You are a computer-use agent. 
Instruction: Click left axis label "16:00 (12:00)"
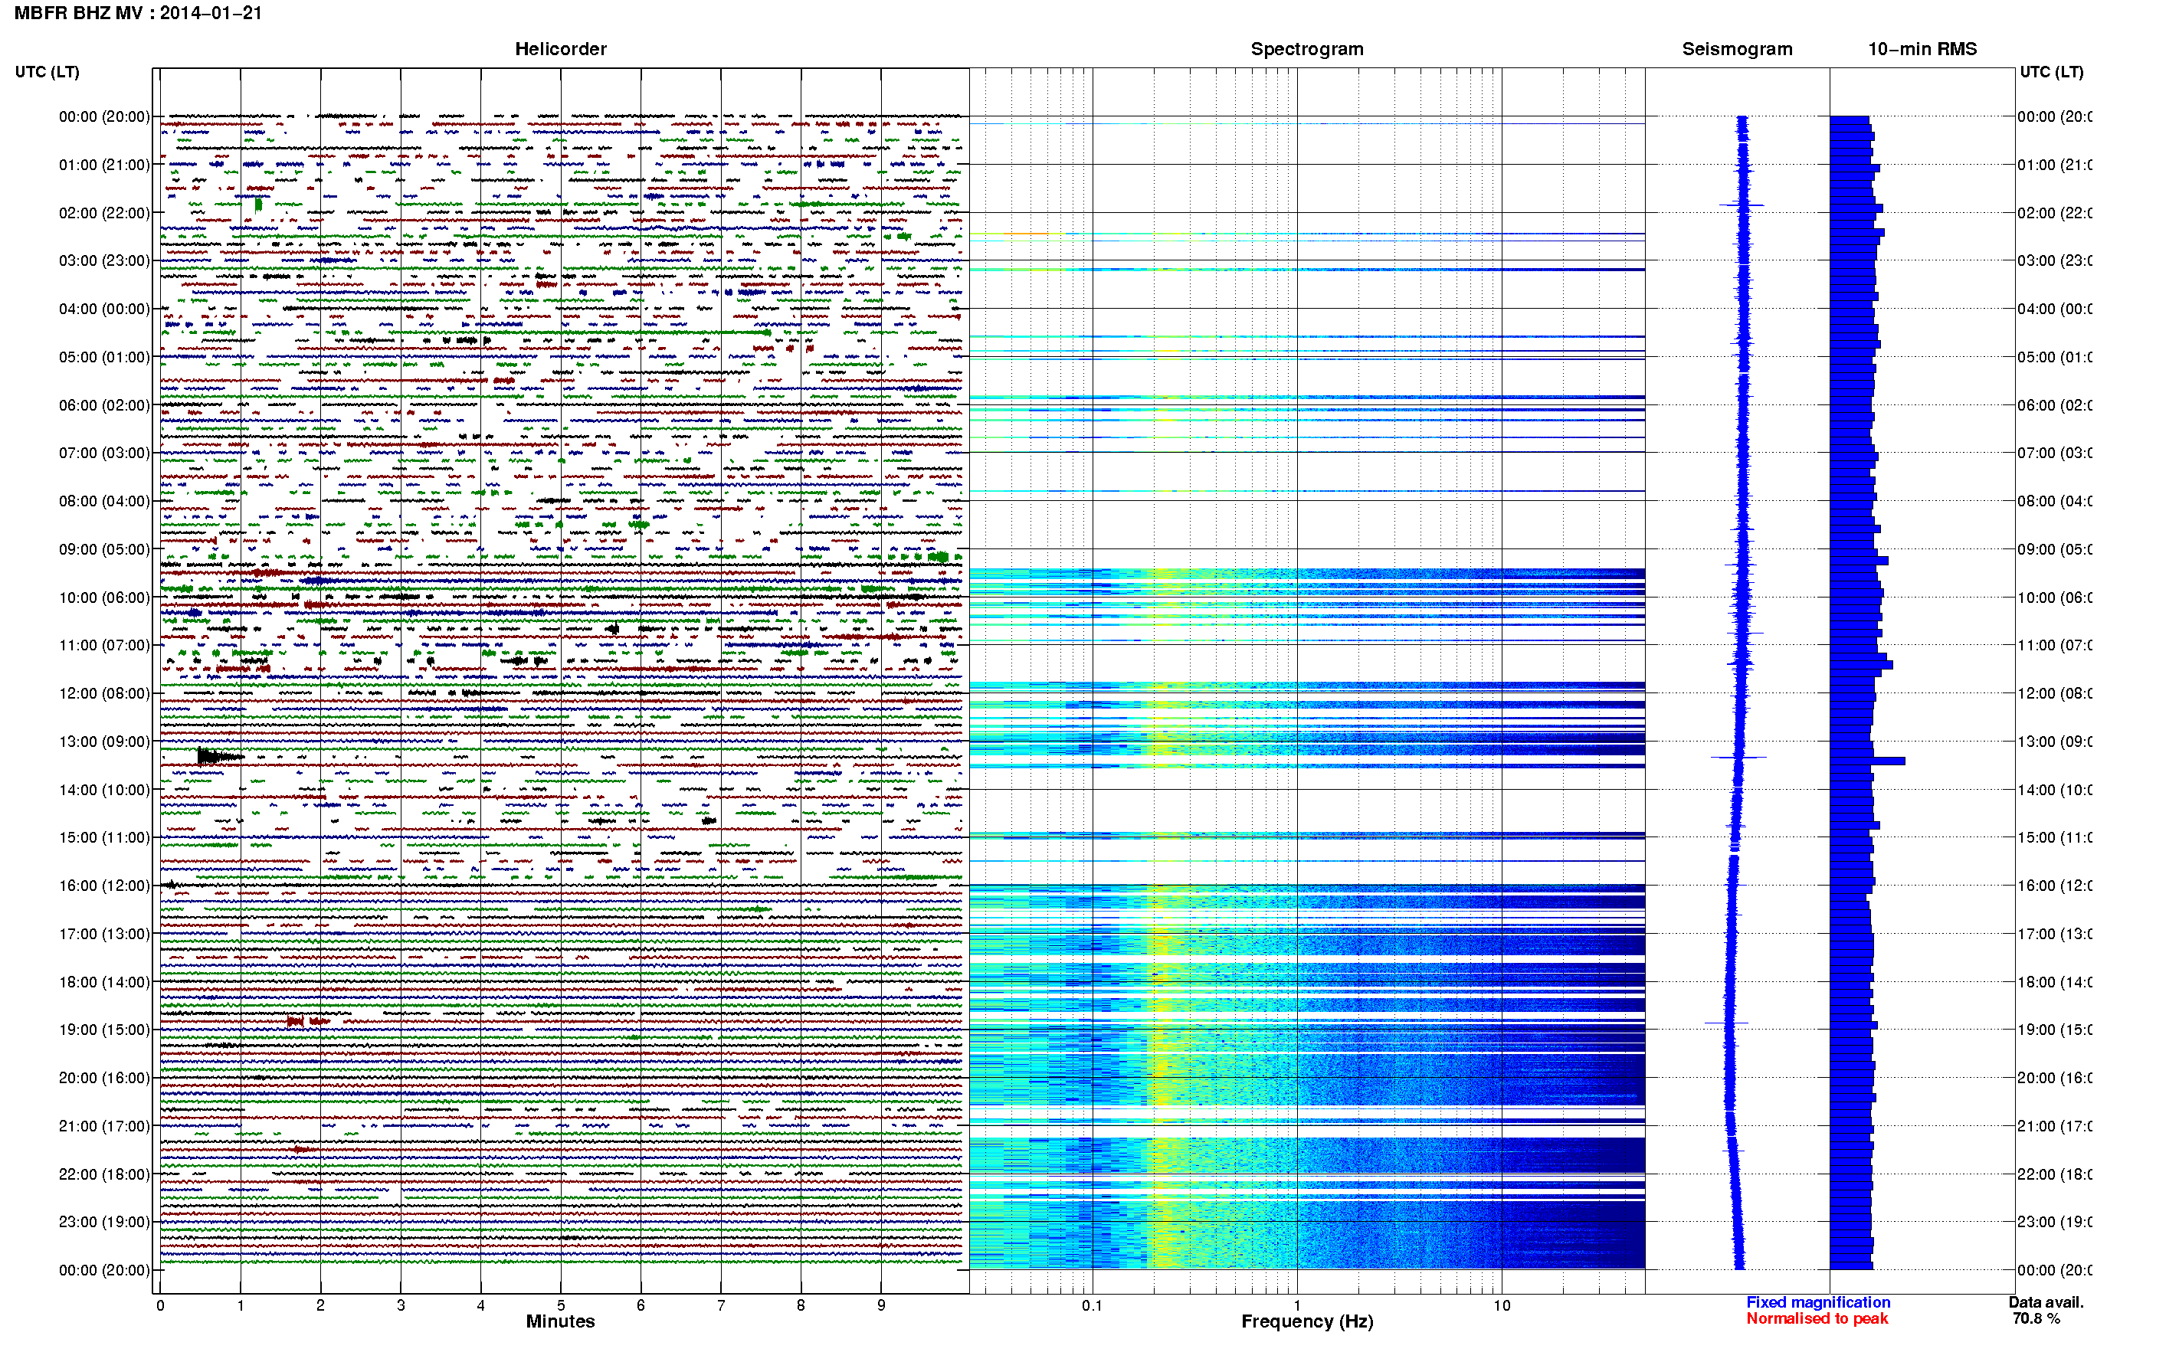104,886
